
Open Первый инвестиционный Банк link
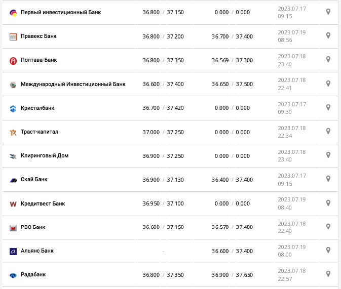[61, 12]
